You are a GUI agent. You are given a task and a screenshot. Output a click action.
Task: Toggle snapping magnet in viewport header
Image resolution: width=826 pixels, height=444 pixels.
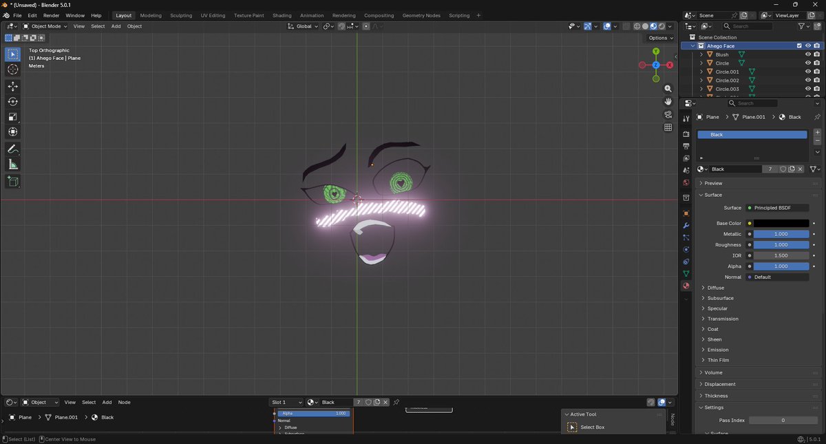(341, 26)
